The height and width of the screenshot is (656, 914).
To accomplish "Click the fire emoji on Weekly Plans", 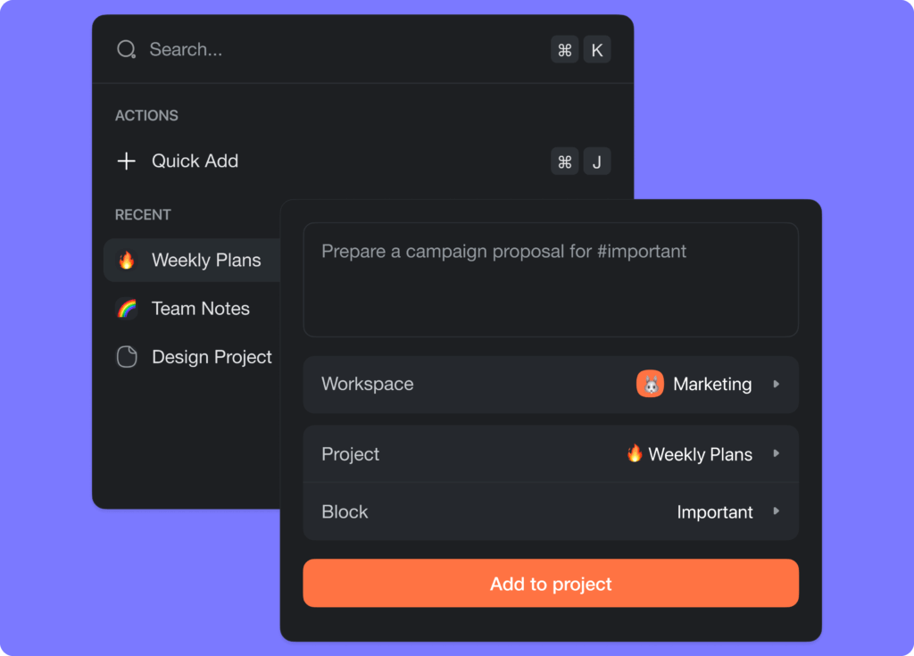I will (128, 260).
